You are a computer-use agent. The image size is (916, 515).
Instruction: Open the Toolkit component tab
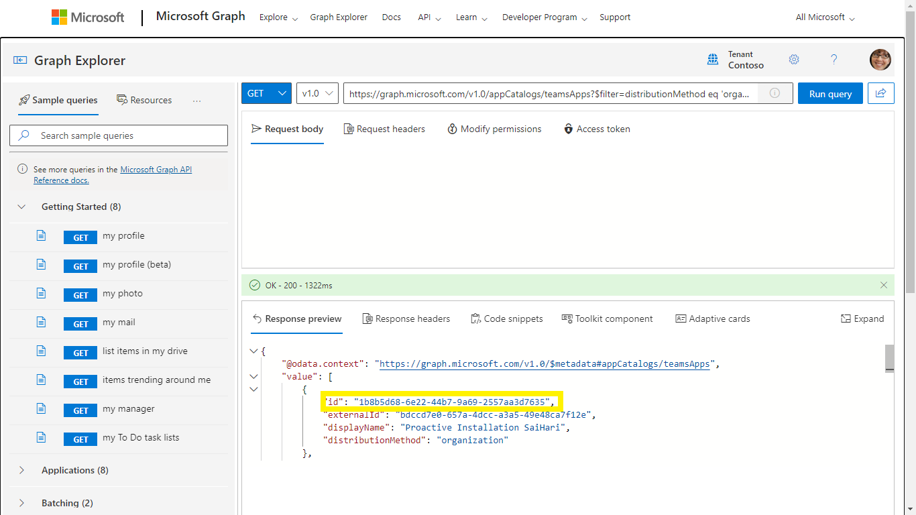(608, 319)
